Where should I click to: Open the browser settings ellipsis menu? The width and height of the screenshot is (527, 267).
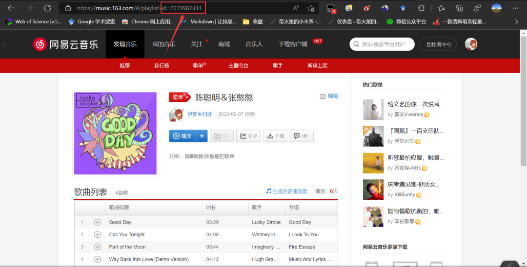tap(515, 8)
